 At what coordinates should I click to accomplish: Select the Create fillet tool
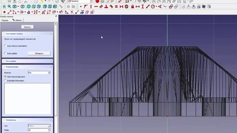pyautogui.click(x=67, y=12)
